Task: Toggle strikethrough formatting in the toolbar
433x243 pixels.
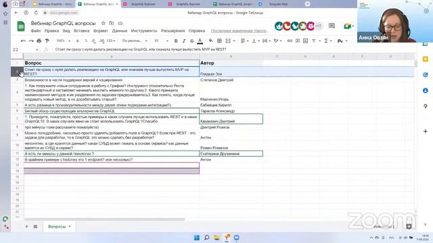Action: point(192,40)
